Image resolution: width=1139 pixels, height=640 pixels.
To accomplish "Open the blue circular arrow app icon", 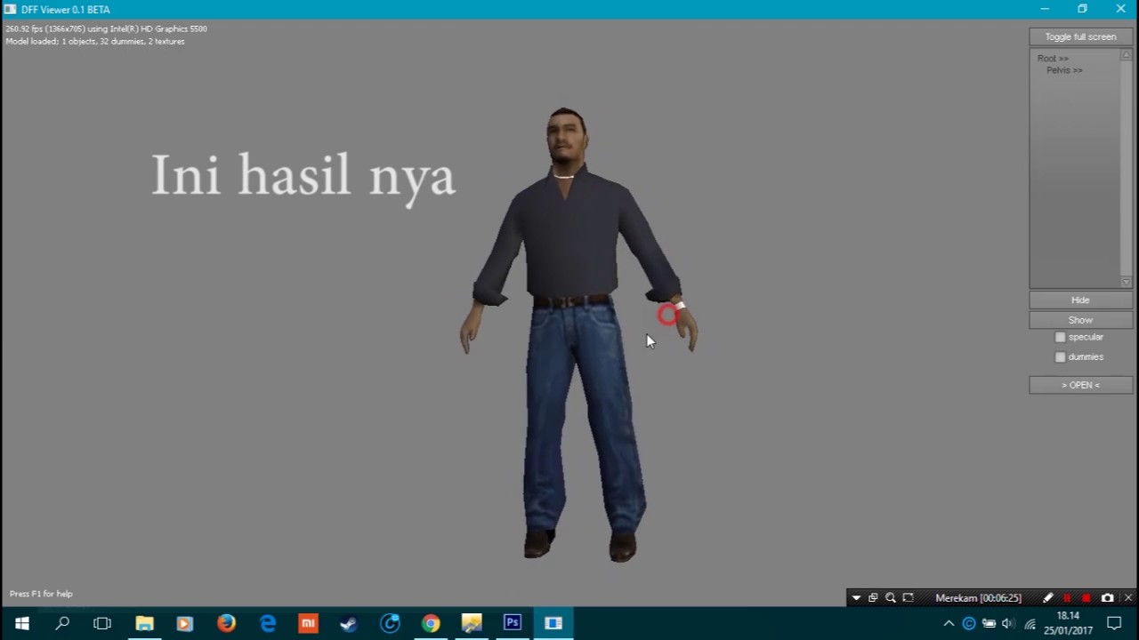I will (390, 623).
